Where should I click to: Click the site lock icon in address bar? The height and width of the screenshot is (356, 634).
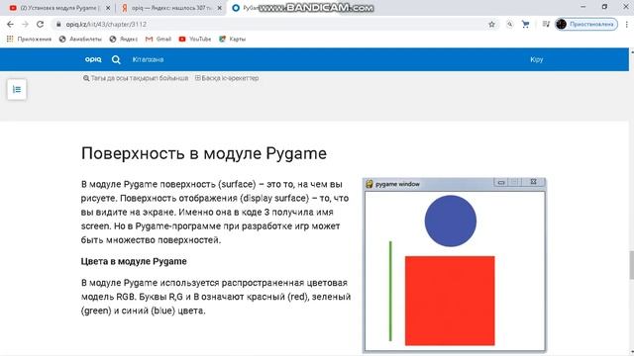click(x=58, y=24)
